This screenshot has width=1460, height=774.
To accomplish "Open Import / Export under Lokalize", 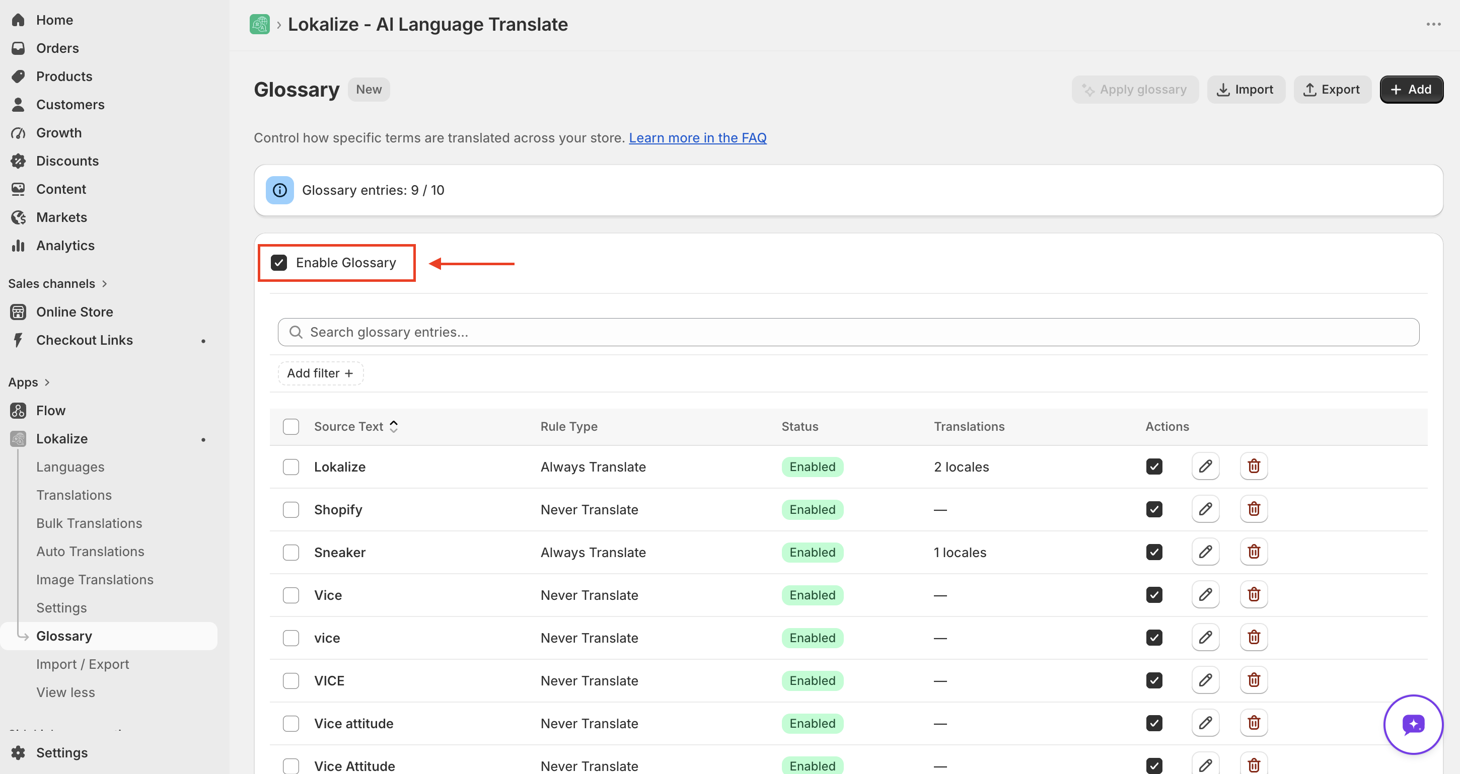I will (83, 664).
